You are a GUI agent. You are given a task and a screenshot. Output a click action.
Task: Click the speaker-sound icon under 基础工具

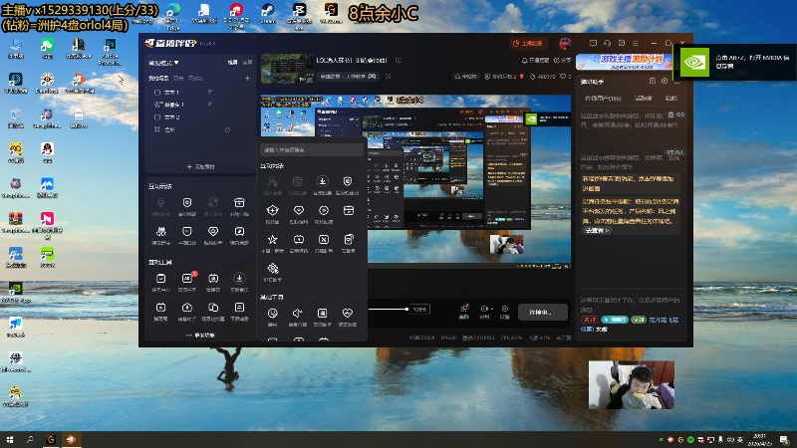coord(297,313)
